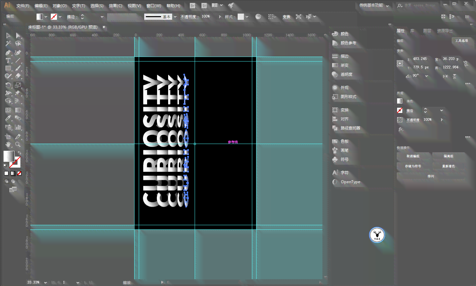Open the brush definition 基本 dropdown
Viewport: 476px width, 286px height.
point(175,16)
